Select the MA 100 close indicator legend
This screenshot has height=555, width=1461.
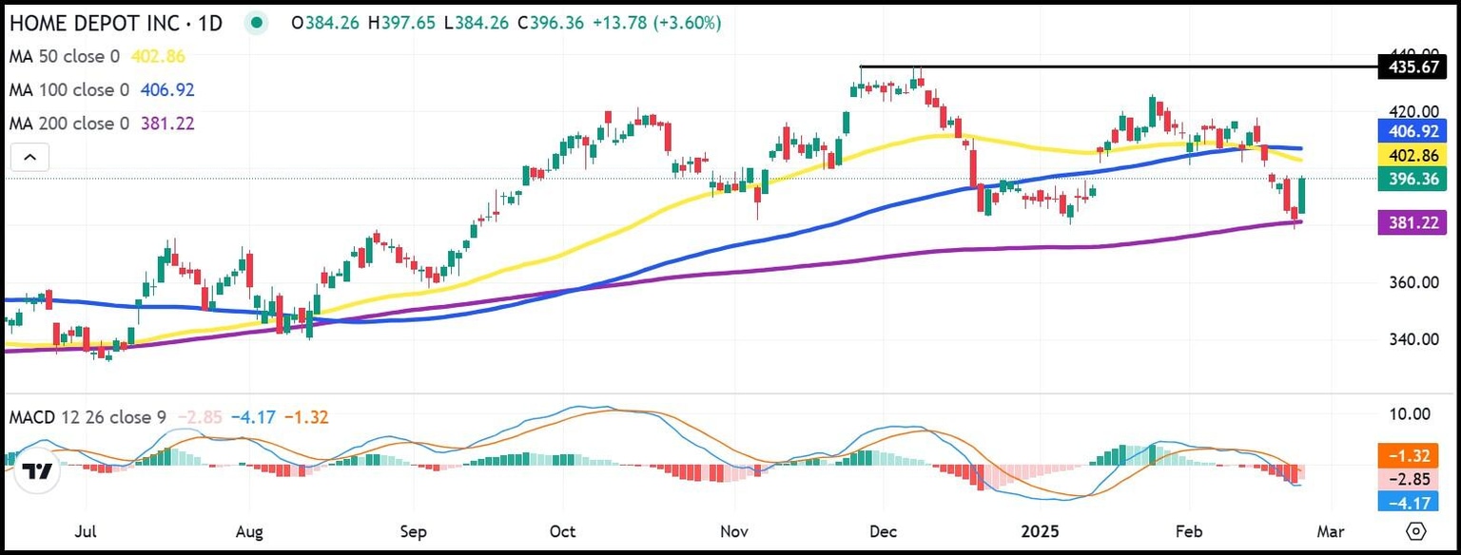[x=68, y=90]
